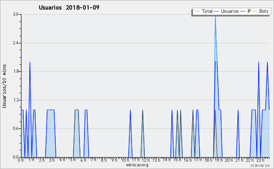Click the wikiscan.org label below the chart

[137, 165]
